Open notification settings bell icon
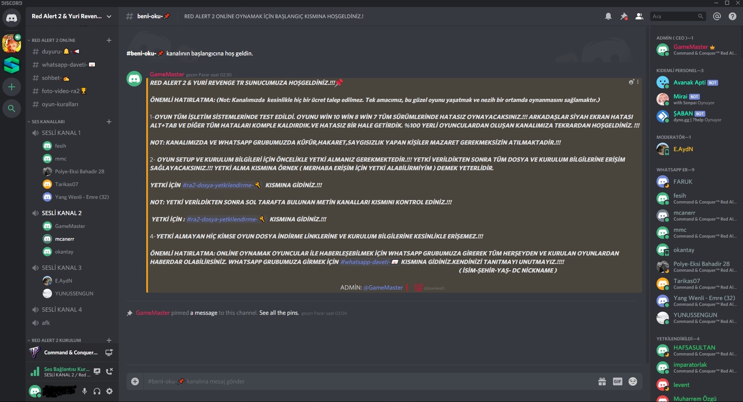The image size is (743, 402). click(x=608, y=16)
